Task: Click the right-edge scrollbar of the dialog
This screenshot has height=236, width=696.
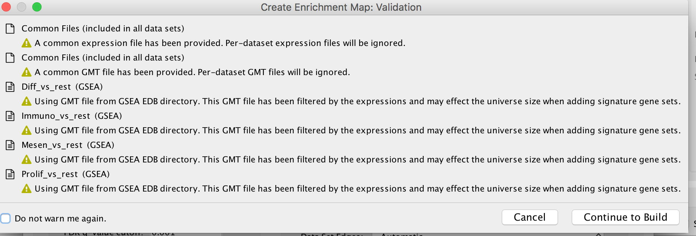Action: [x=689, y=115]
